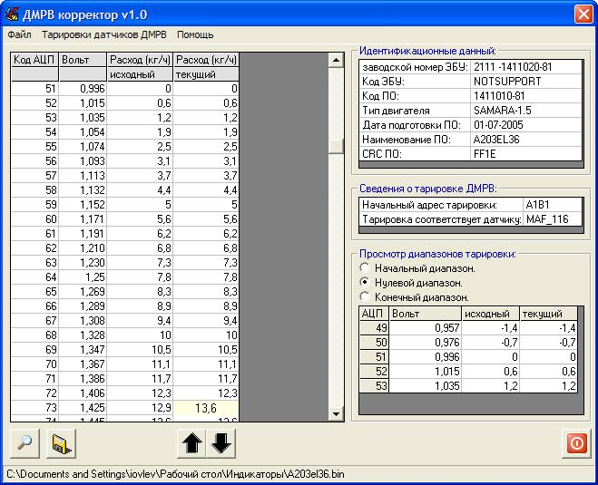
Task: Open the Тарировки датчиков ДМРВ menu
Action: coord(104,34)
